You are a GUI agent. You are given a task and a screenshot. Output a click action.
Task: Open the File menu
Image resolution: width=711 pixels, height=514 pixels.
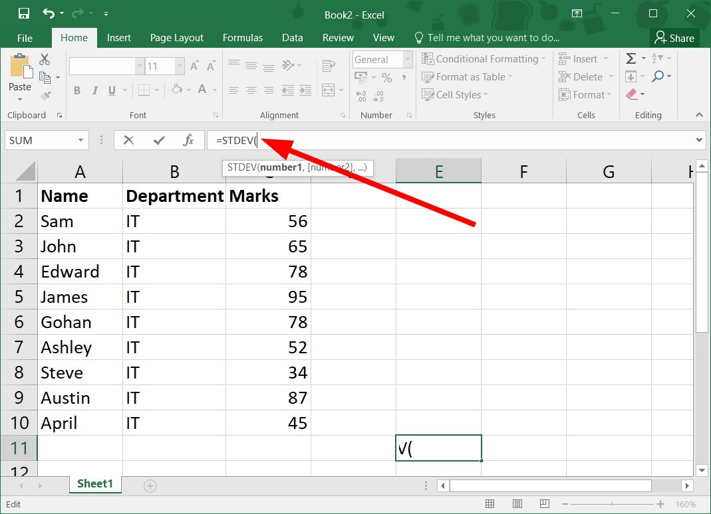25,38
